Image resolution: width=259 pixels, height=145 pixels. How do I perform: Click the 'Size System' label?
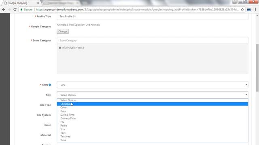44,115
